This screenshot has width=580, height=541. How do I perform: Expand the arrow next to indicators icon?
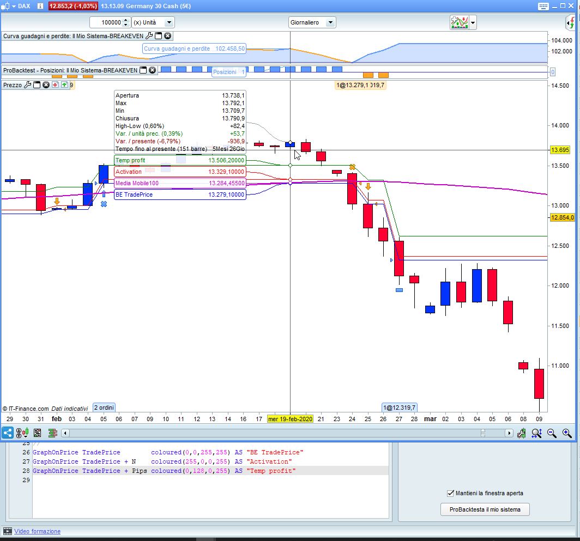coord(473,22)
